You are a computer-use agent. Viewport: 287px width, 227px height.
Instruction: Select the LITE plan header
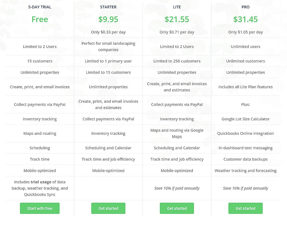177,7
